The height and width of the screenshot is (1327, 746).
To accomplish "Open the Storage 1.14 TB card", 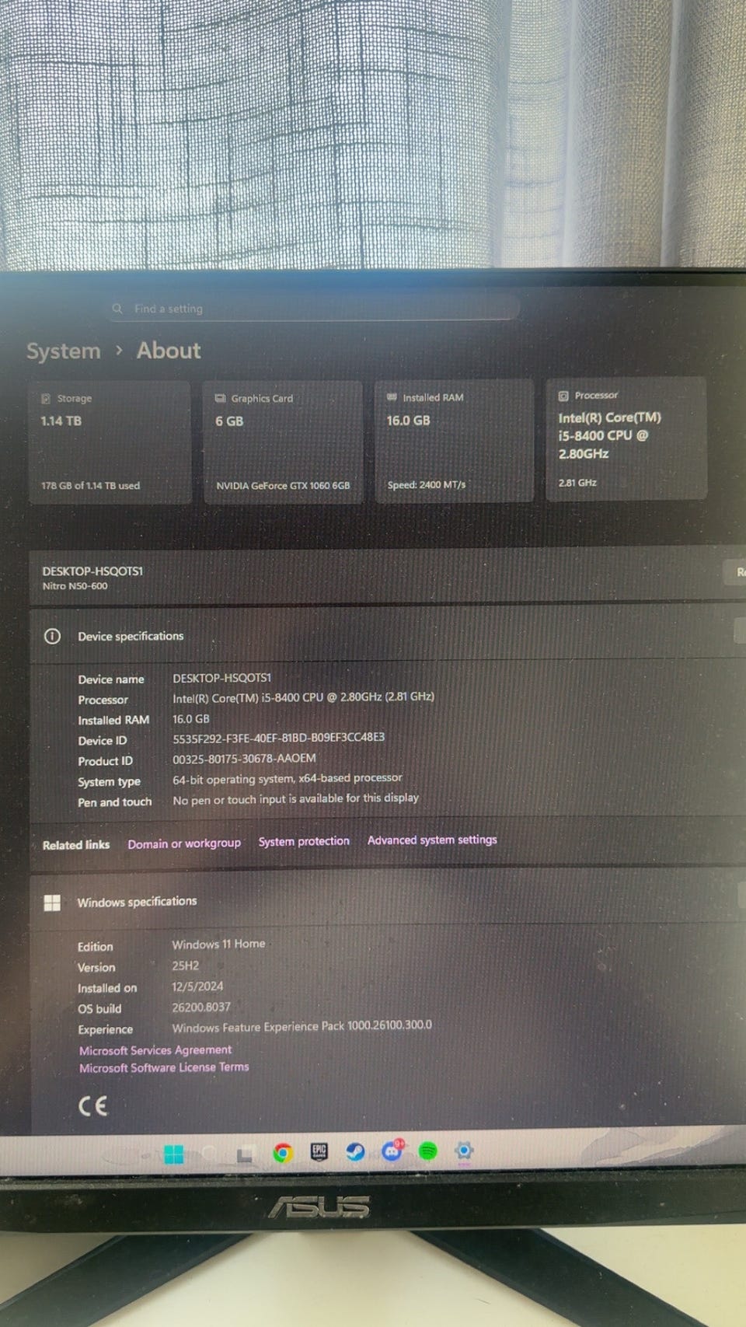I will pos(110,442).
